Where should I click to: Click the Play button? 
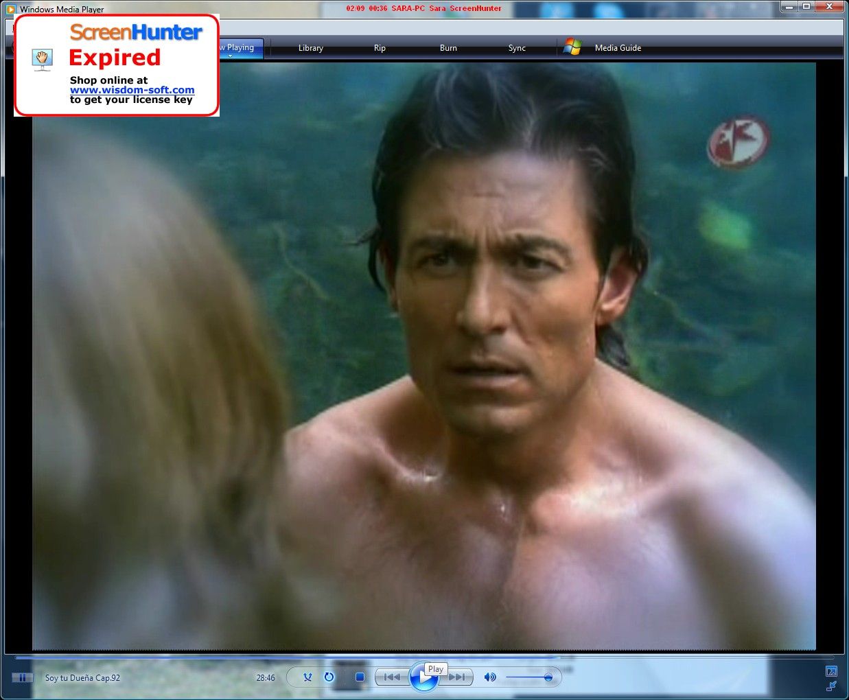pos(423,677)
